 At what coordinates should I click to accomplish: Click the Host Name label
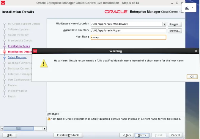click(82, 37)
